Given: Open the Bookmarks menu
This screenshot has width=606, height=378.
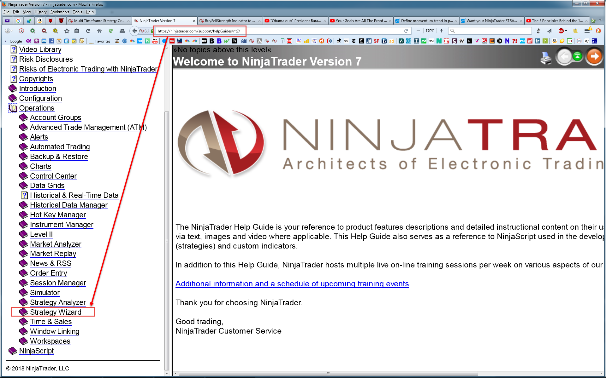Looking at the screenshot, I should coord(59,12).
